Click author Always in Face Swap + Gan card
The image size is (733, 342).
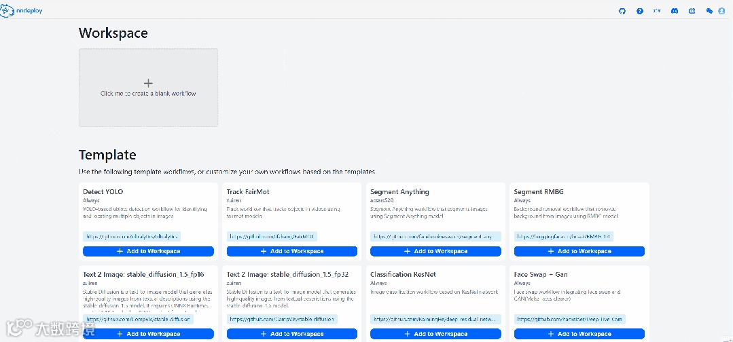[x=522, y=283]
